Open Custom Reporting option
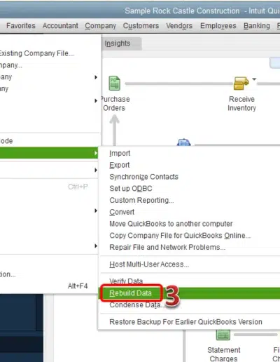Screen dimensions: 280x362 141,200
